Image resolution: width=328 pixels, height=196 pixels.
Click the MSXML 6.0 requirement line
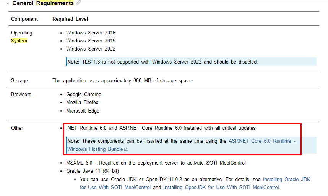pos(156,163)
